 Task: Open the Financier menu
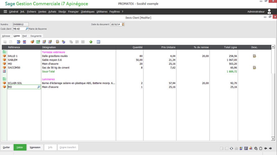coord(73,12)
